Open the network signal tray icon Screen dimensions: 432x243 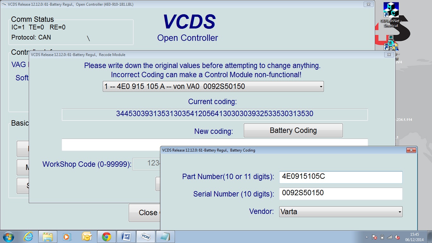pyautogui.click(x=390, y=237)
